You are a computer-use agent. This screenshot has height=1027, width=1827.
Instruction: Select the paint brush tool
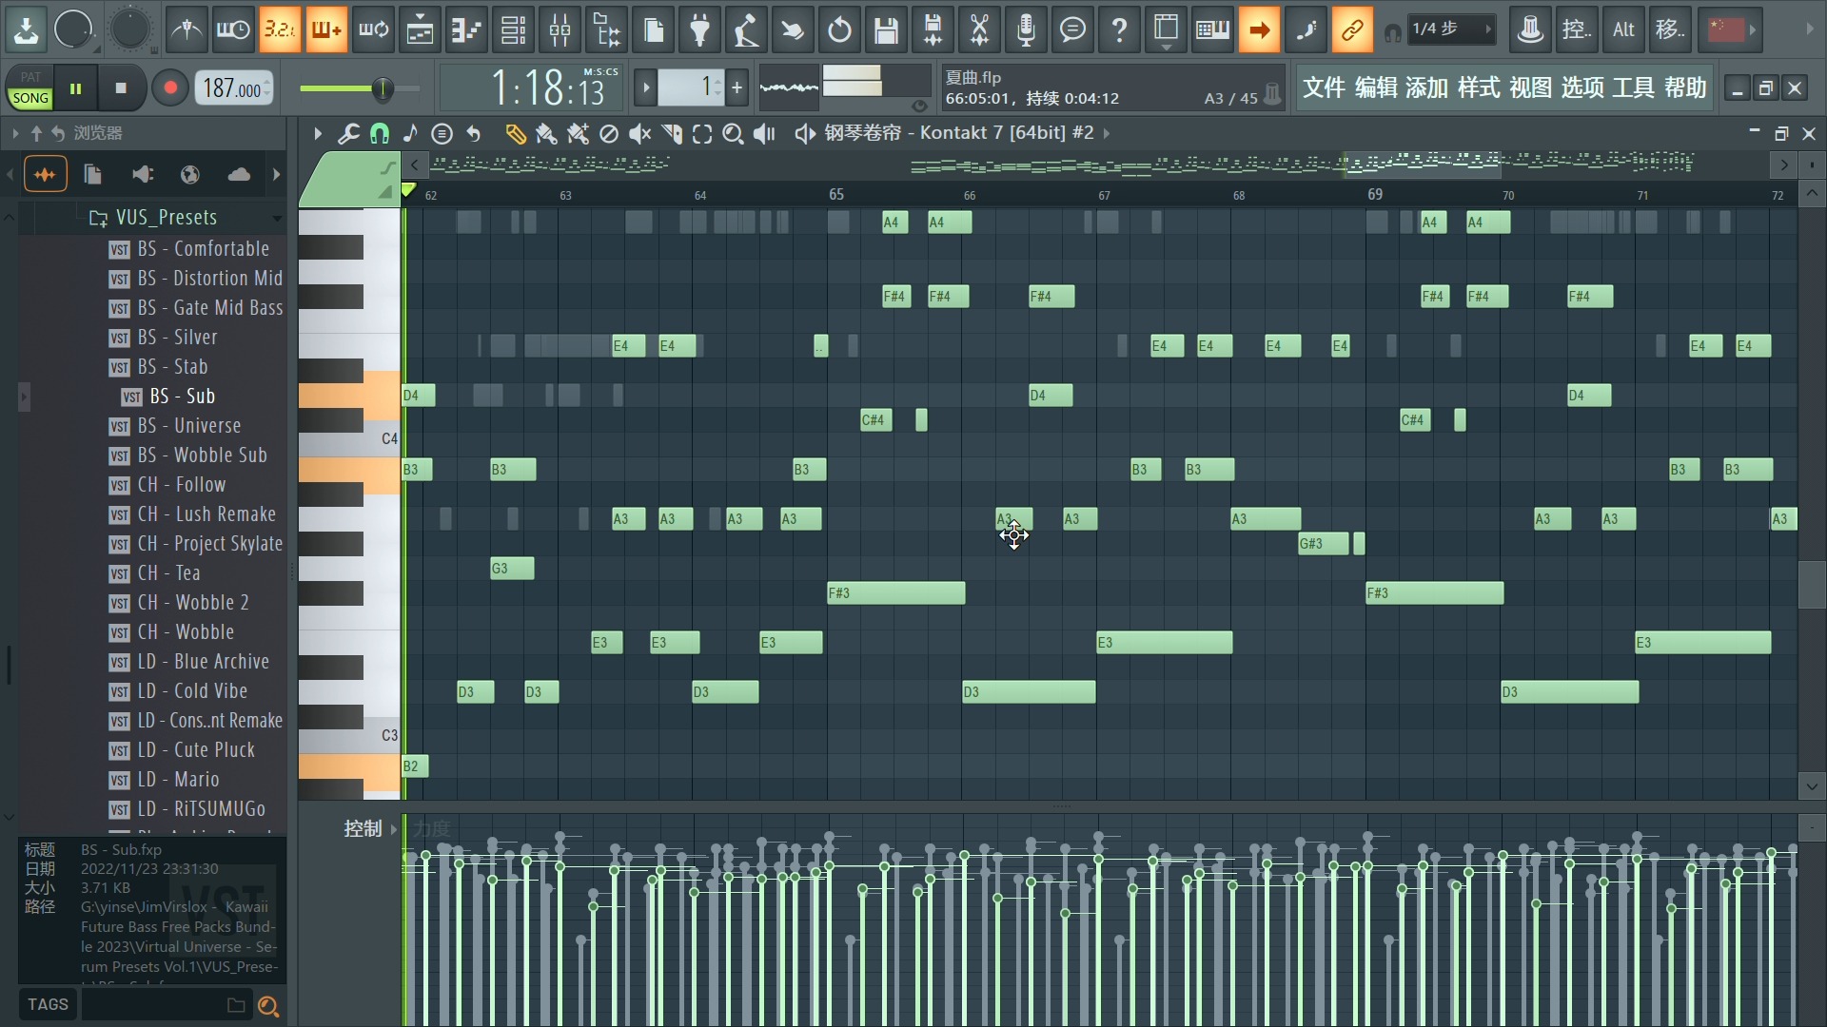coord(546,134)
